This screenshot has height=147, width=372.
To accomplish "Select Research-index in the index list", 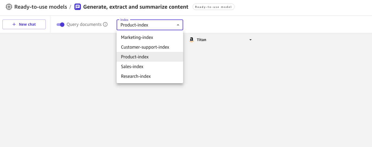I will (136, 76).
